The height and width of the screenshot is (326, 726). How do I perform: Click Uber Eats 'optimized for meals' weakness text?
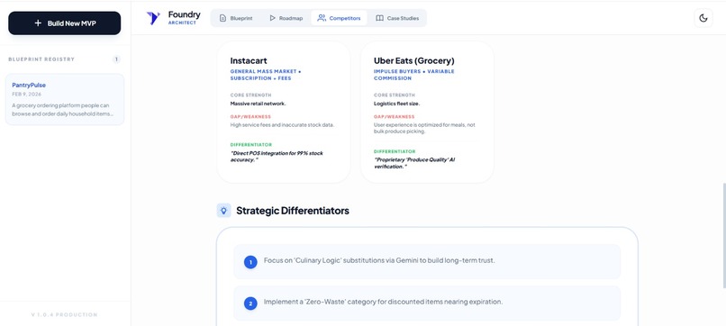tap(424, 128)
